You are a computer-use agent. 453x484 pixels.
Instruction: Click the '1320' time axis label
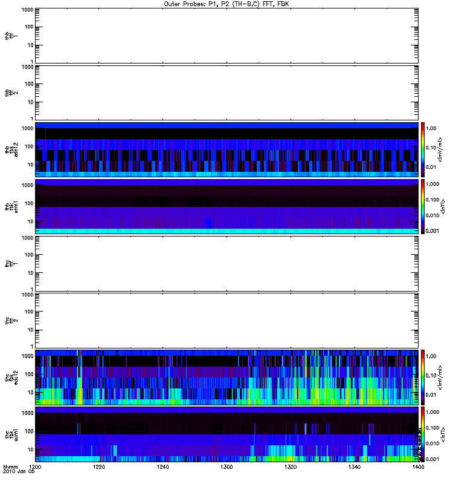tap(291, 467)
